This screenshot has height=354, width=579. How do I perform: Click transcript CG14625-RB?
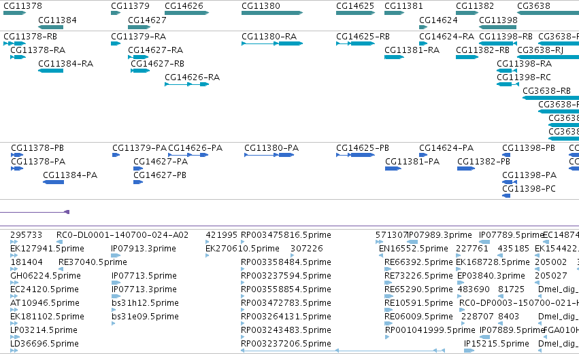(x=363, y=37)
